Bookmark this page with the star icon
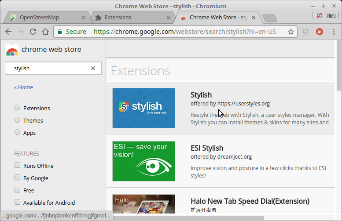Image resolution: width=342 pixels, height=221 pixels. coord(291,32)
